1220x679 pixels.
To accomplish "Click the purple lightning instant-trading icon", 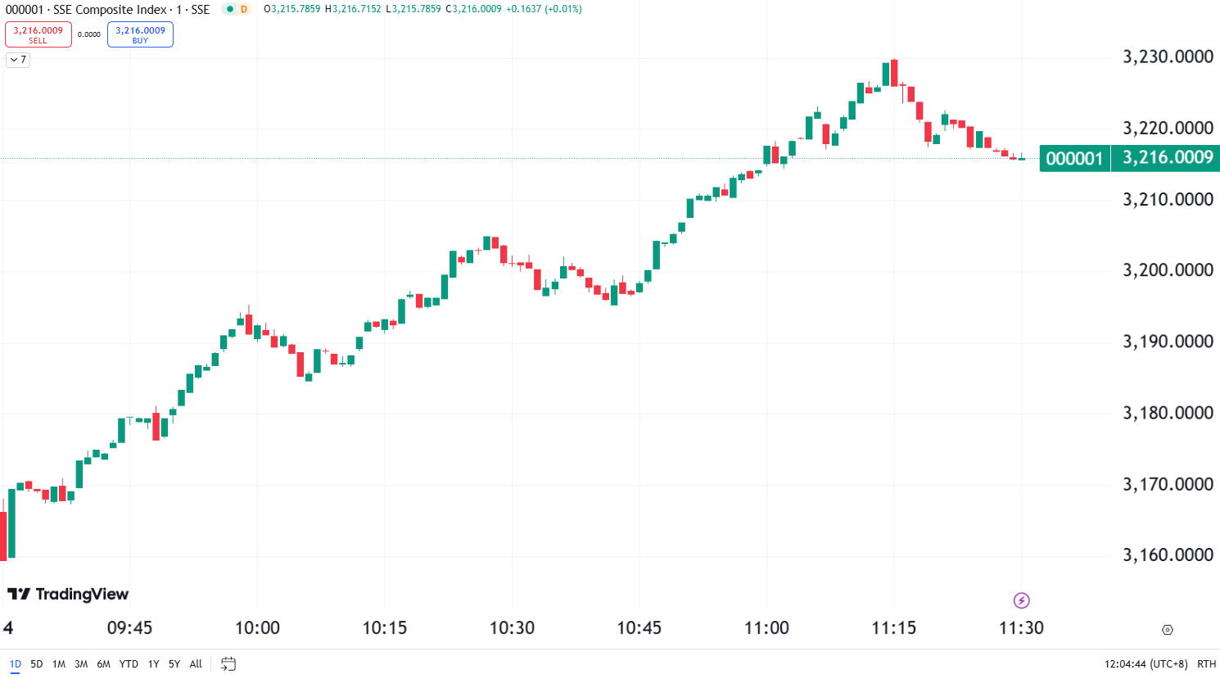I will click(x=1022, y=601).
